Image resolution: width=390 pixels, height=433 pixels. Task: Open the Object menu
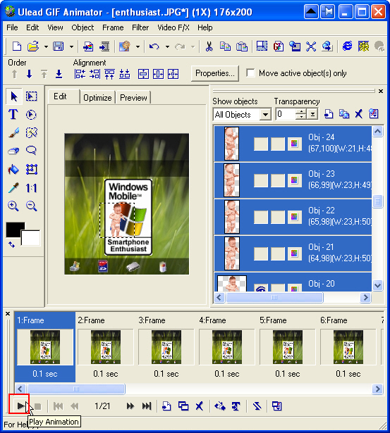[83, 27]
